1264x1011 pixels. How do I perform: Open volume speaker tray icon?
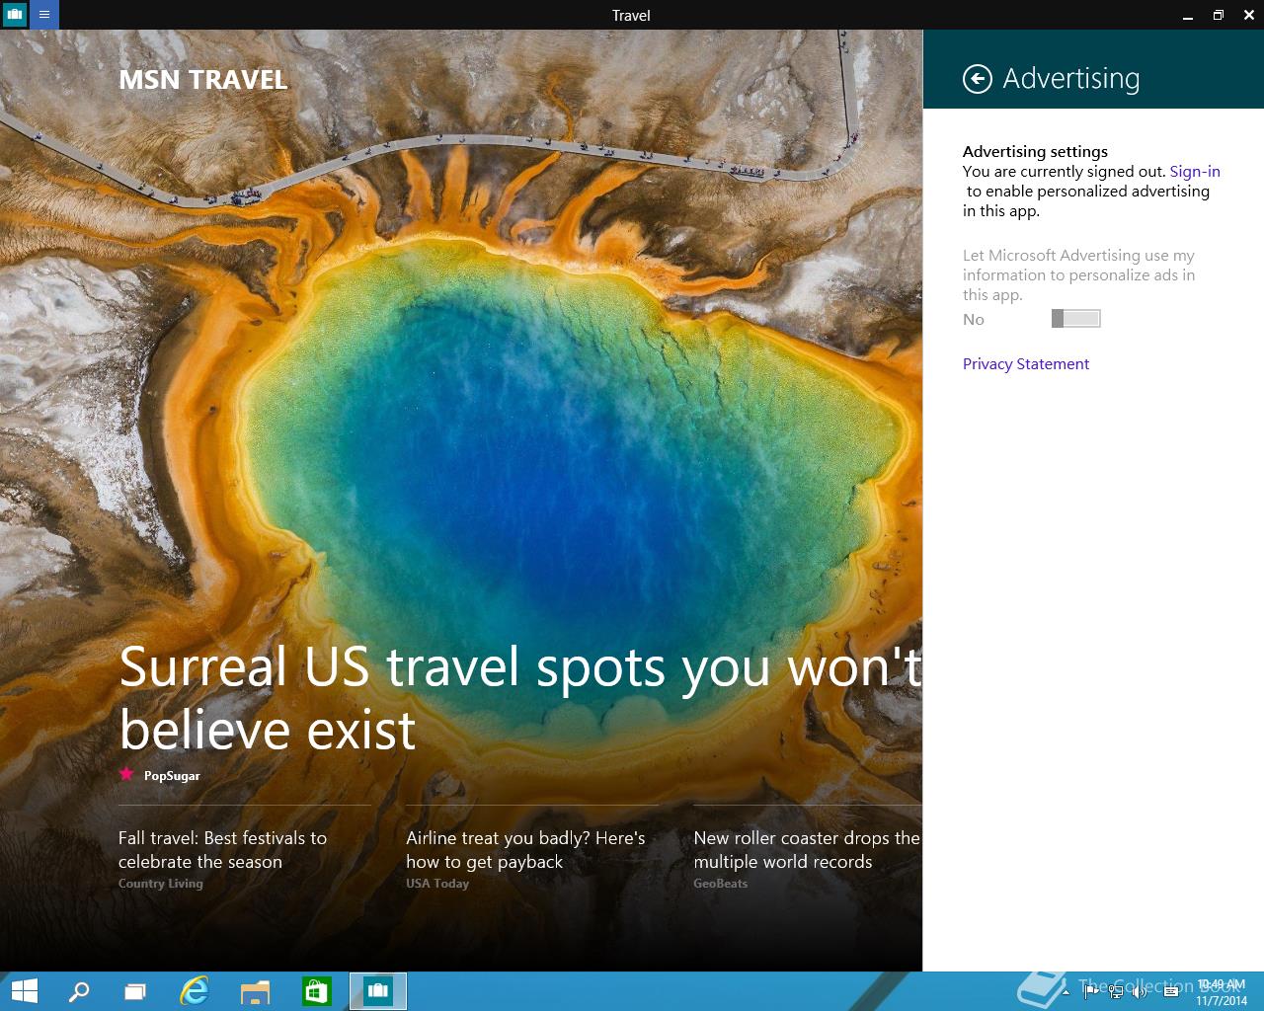pos(1140,991)
